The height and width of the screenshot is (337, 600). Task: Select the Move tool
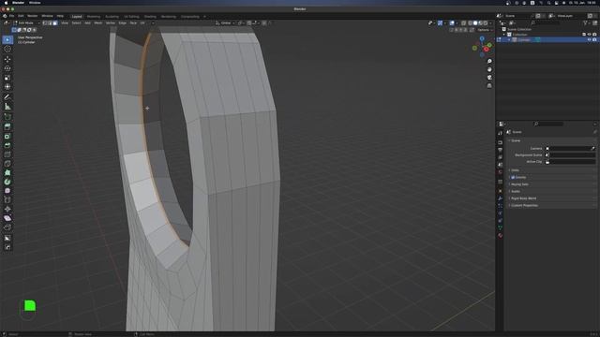[7, 59]
